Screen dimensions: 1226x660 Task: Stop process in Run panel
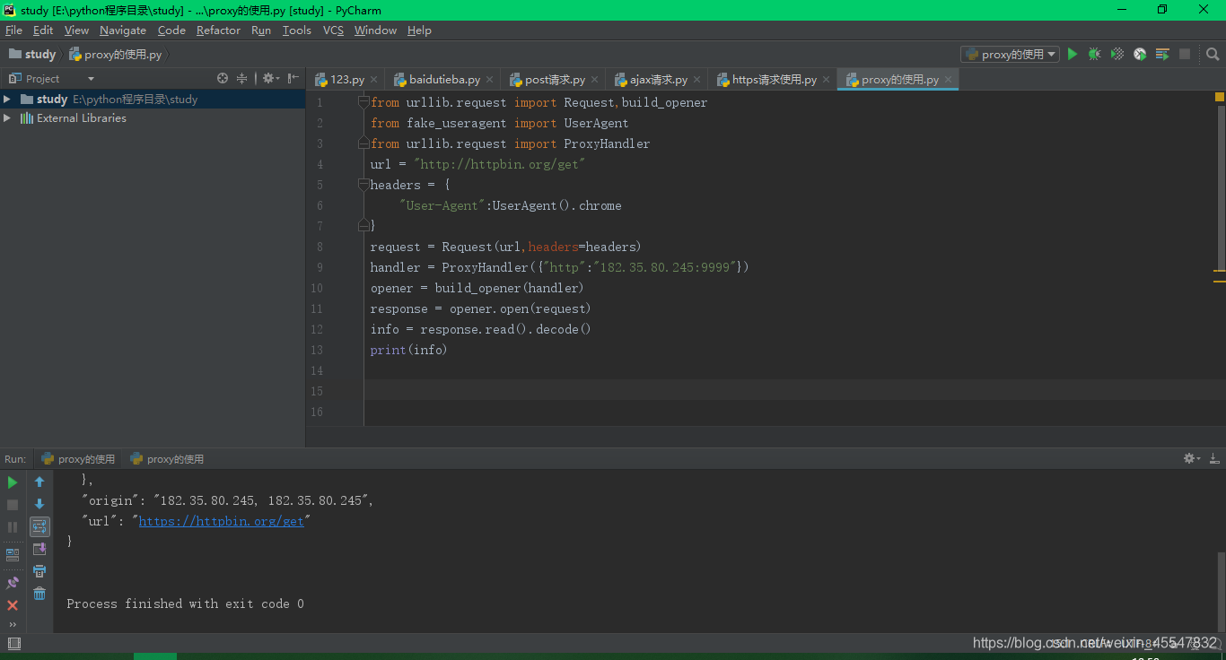(x=13, y=505)
